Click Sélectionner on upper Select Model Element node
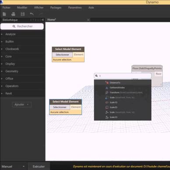This screenshot has width=170, height=170. pyautogui.click(x=62, y=55)
